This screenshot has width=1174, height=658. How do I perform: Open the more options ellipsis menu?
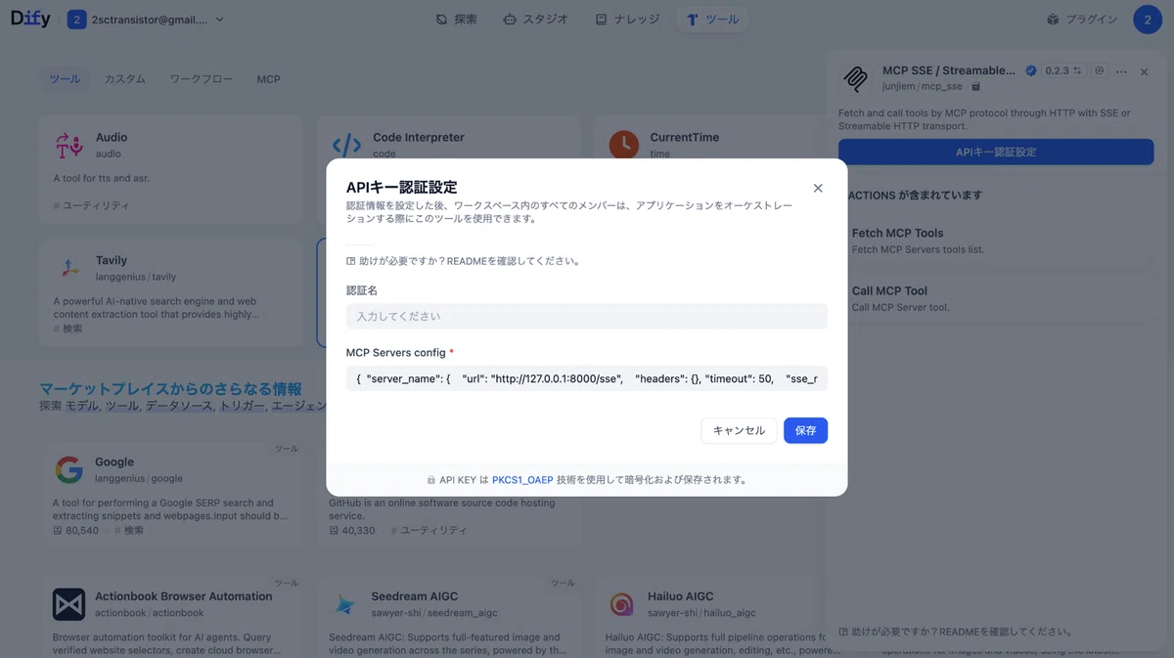pos(1121,71)
